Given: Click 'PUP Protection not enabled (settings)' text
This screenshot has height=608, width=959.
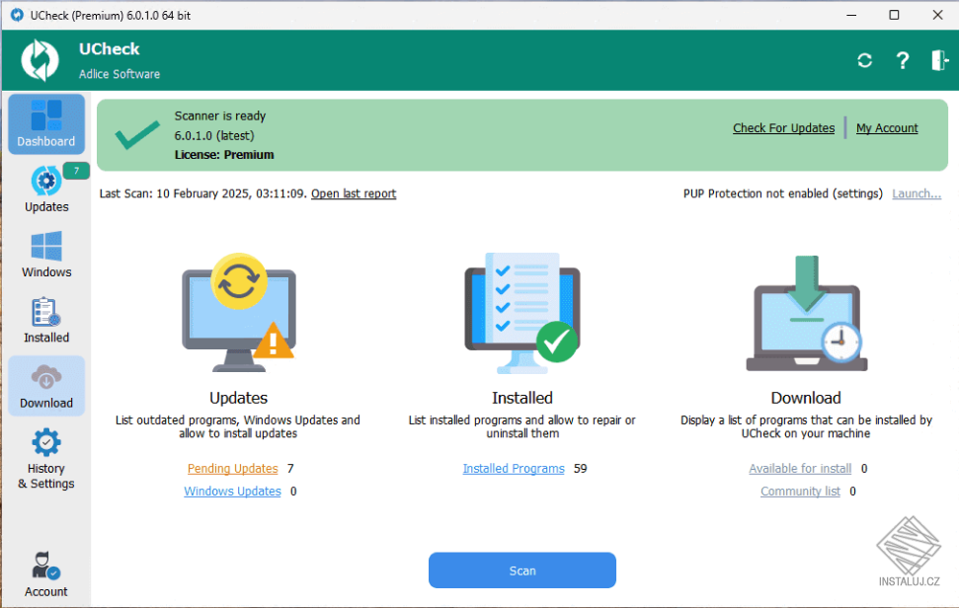Looking at the screenshot, I should [783, 193].
